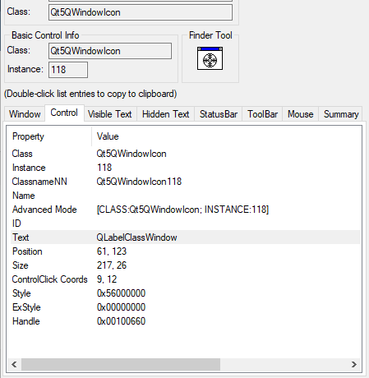The width and height of the screenshot is (369, 378).
Task: Select the Name property row
Action: coord(186,196)
